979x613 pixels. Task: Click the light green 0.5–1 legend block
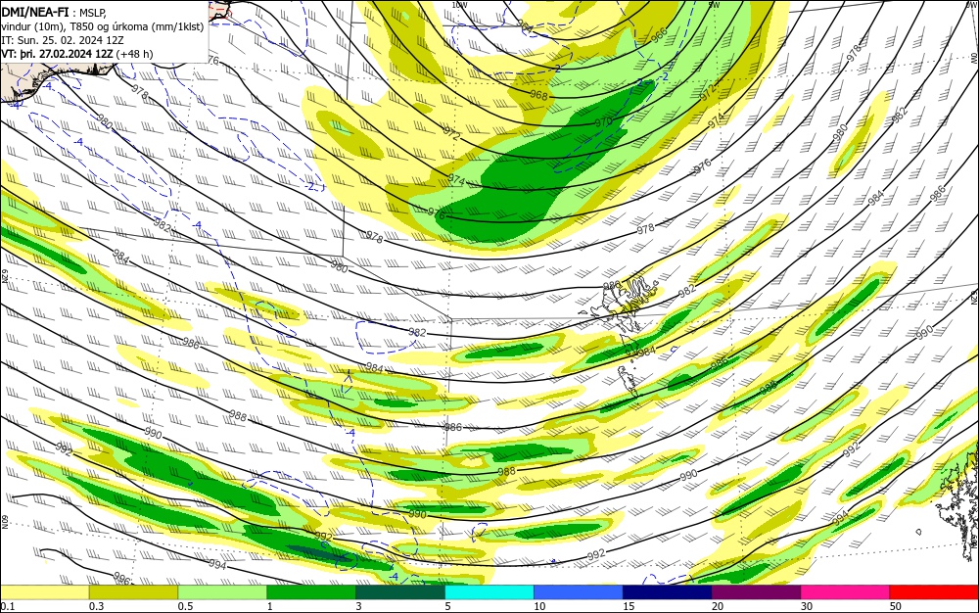pos(222,592)
